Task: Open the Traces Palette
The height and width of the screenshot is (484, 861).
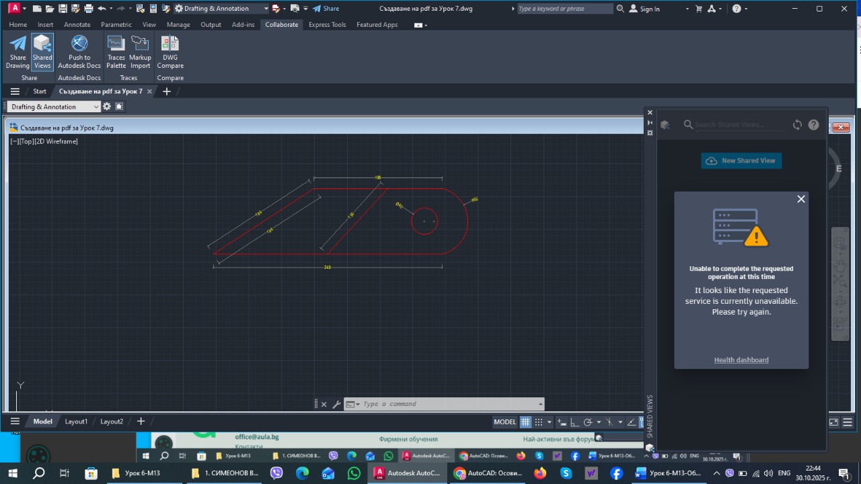Action: 116,52
